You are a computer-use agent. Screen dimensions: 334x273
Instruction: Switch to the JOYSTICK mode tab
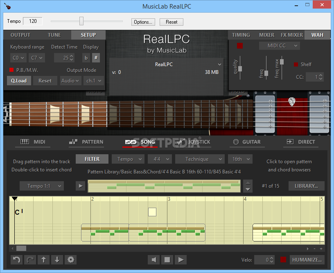point(194,142)
